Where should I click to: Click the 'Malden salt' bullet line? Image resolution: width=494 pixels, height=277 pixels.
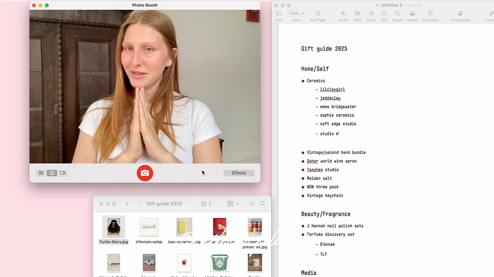click(x=319, y=178)
